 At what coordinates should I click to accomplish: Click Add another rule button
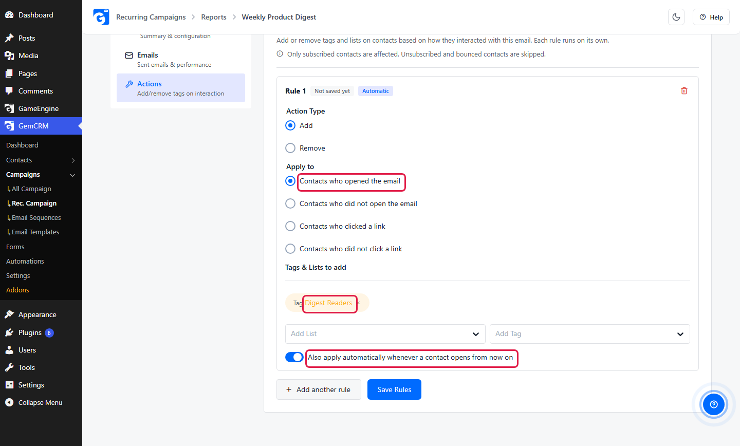(319, 389)
